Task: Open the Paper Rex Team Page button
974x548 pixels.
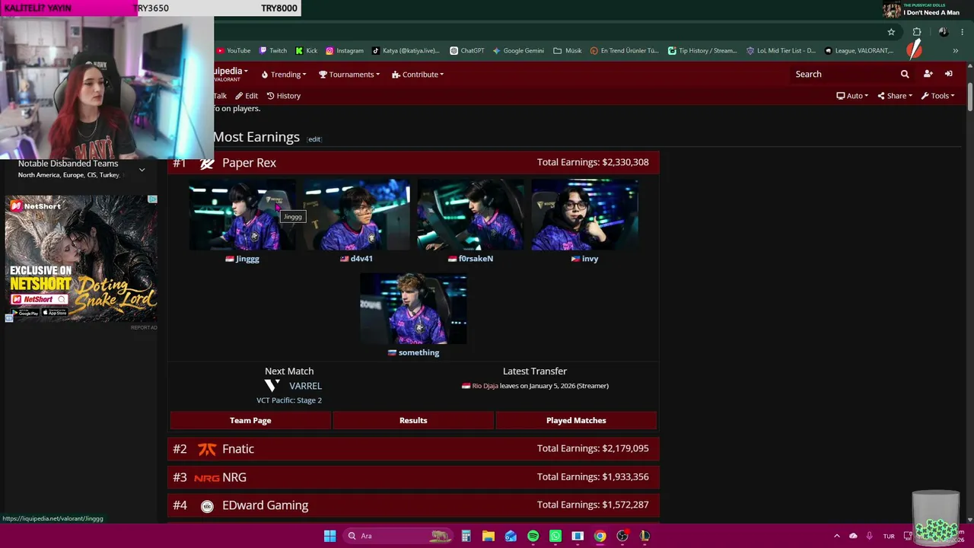Action: (x=250, y=420)
